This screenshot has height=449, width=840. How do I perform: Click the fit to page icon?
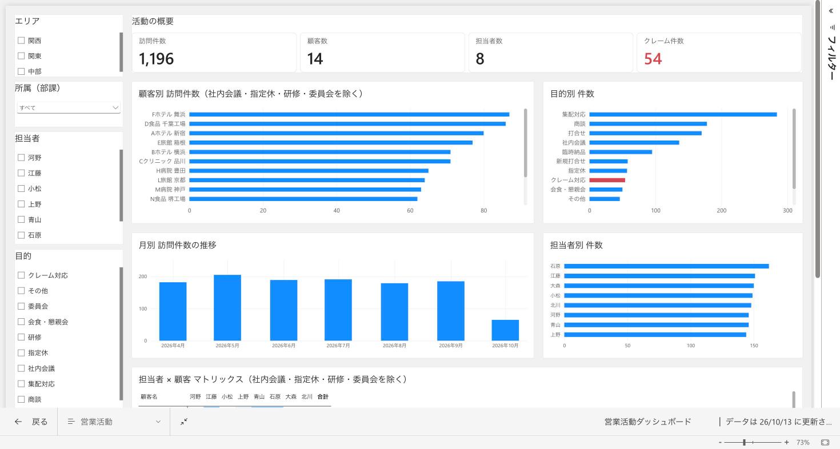point(825,443)
